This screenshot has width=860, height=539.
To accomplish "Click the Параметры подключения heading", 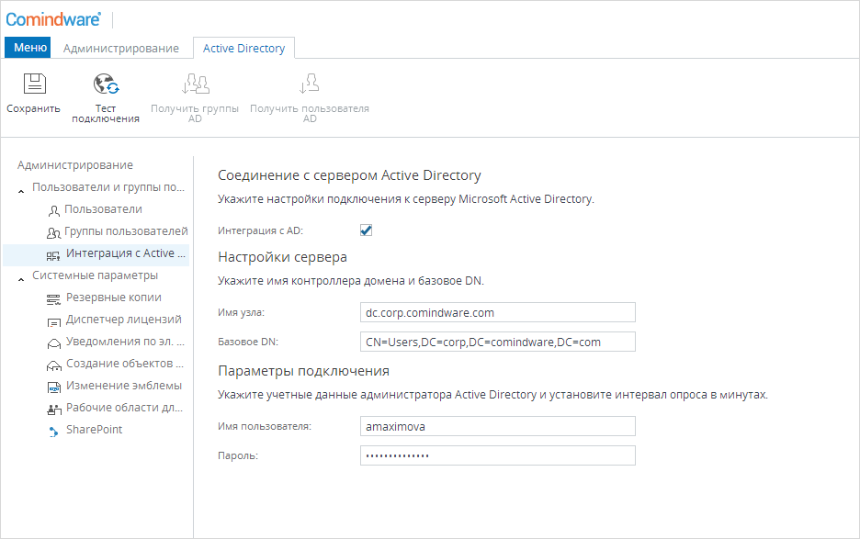I will tap(303, 371).
